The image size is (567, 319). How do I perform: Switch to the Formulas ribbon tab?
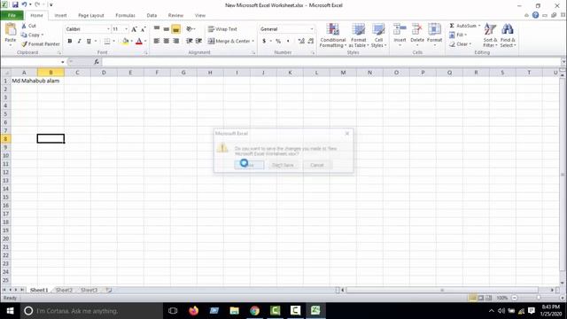point(125,16)
